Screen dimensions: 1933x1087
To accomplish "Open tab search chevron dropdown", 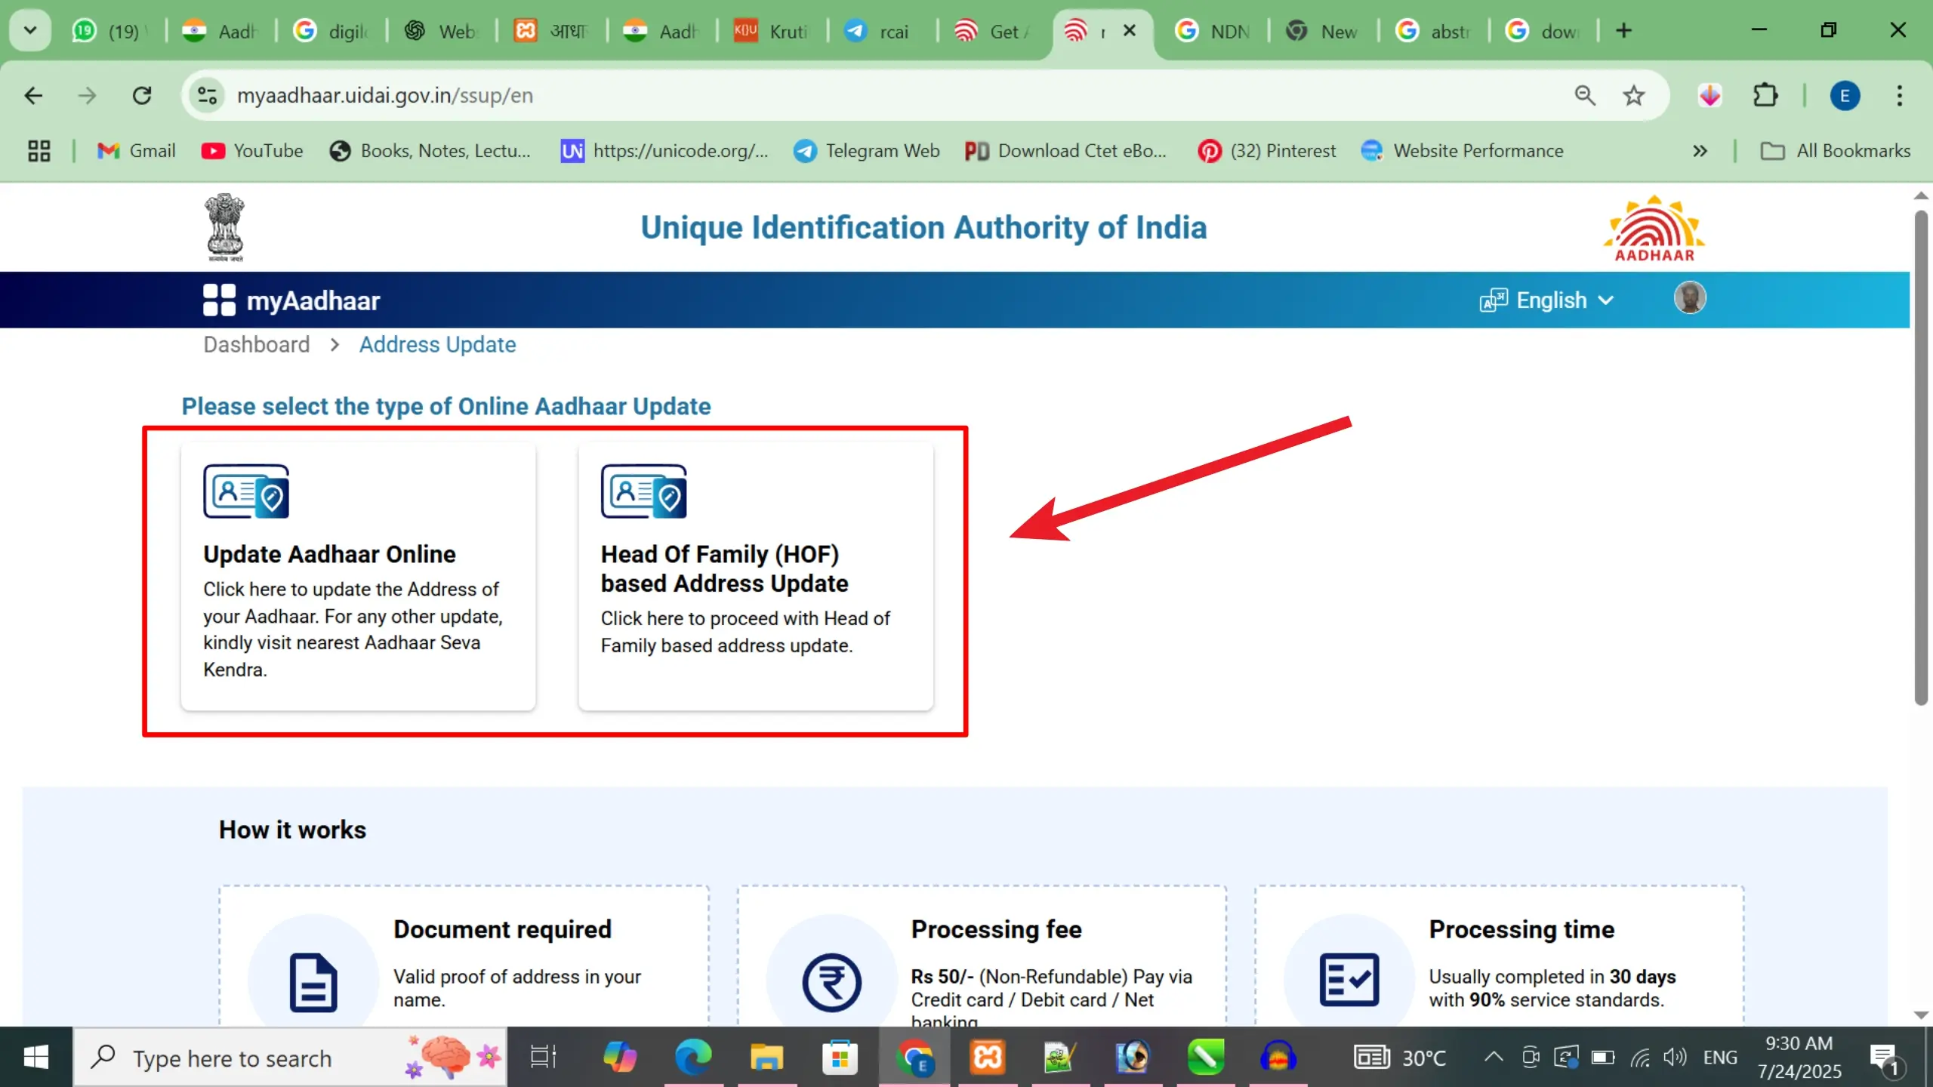I will click(30, 31).
